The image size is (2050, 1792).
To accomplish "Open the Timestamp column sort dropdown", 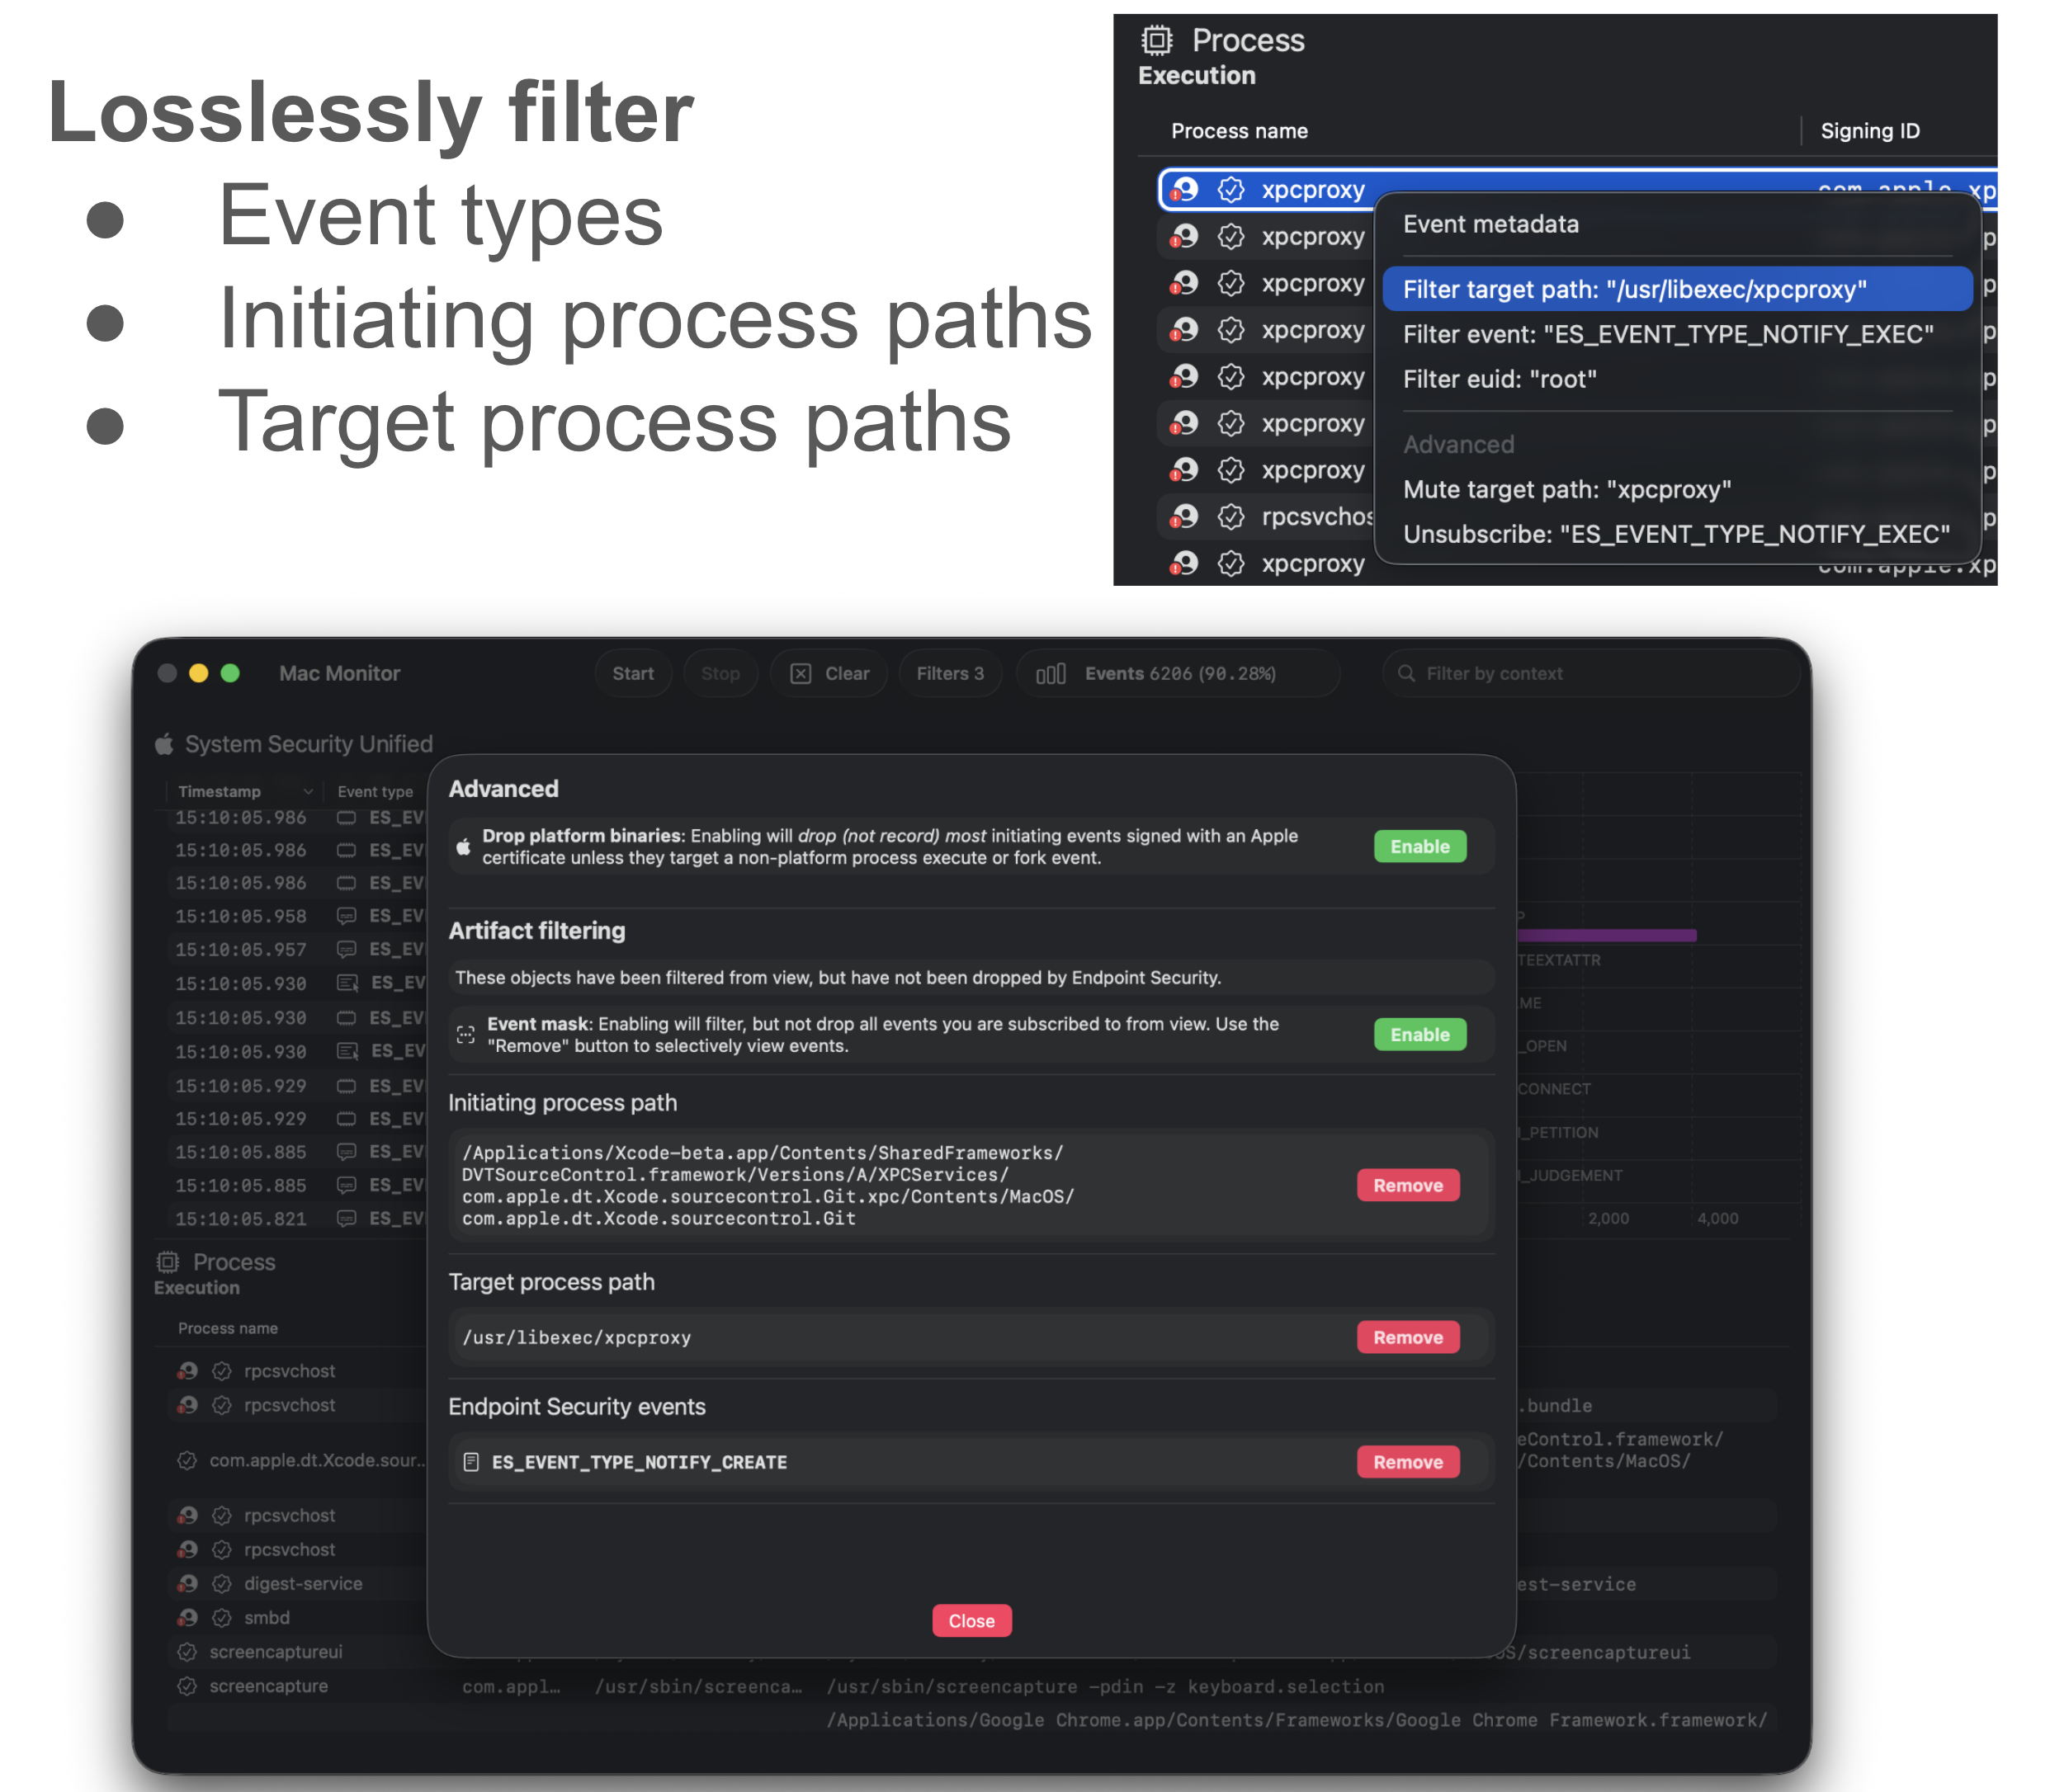I will point(306,790).
